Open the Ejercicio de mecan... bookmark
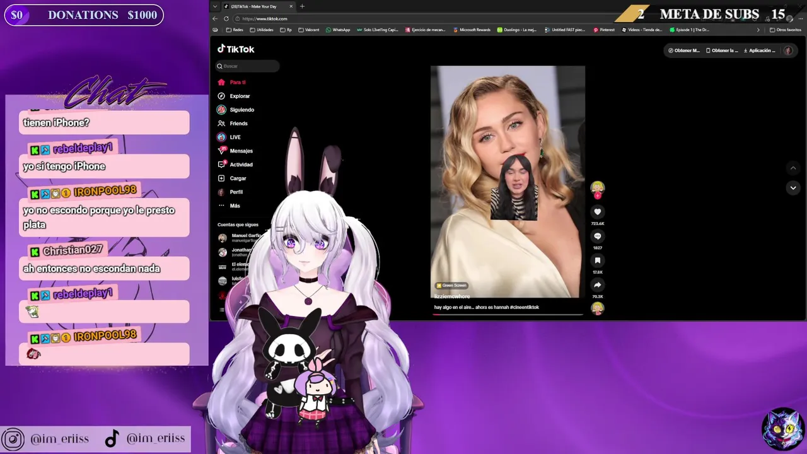Screen dimensions: 807x454 coord(426,30)
